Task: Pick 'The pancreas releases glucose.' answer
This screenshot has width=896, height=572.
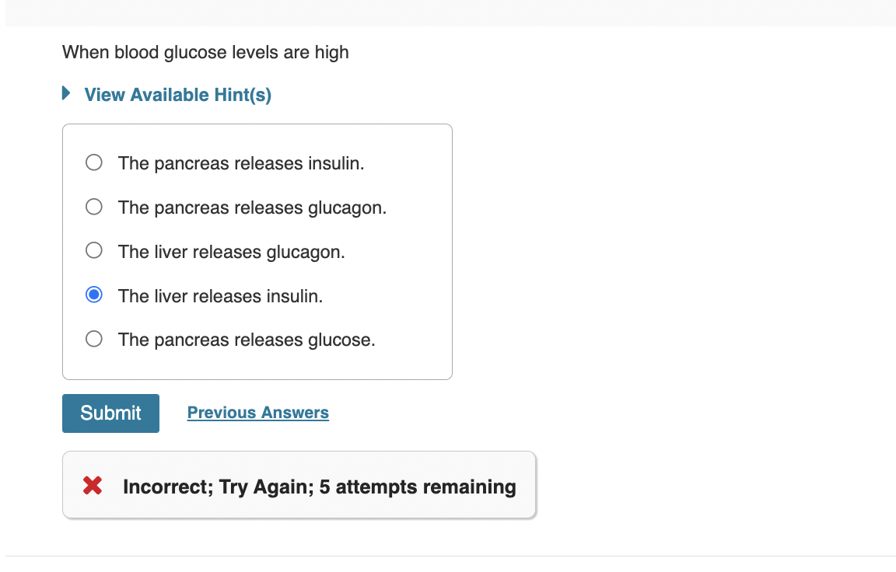Action: click(93, 338)
